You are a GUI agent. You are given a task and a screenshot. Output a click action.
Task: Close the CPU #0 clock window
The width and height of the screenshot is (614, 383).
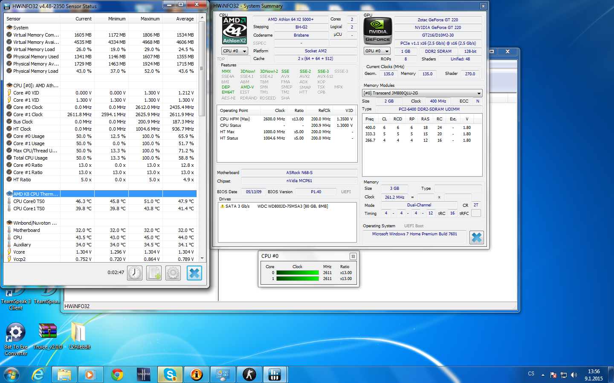353,256
